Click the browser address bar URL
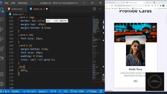Viewport: 167px width, 94px height. pos(124,6)
